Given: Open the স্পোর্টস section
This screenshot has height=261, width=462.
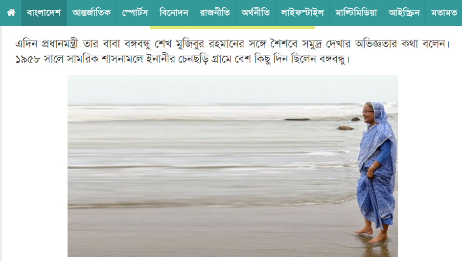Looking at the screenshot, I should (x=135, y=13).
